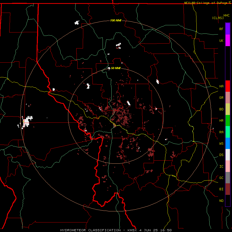Click the WS legend label
Screen dimensions: 232x232
[x=221, y=143]
